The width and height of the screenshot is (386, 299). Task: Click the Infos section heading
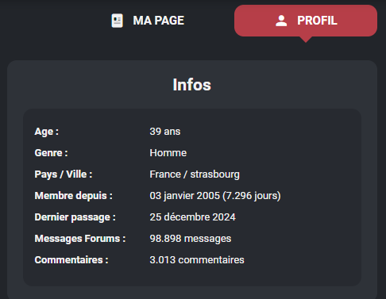coord(192,85)
